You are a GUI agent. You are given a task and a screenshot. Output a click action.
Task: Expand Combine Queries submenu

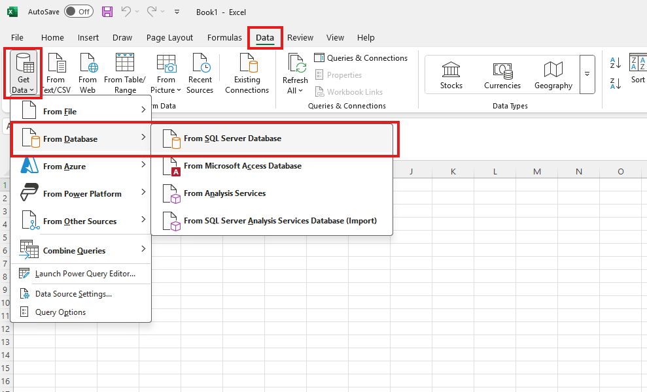click(x=81, y=250)
